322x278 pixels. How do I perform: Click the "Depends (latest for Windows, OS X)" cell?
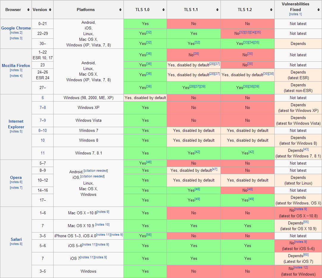coord(298,200)
